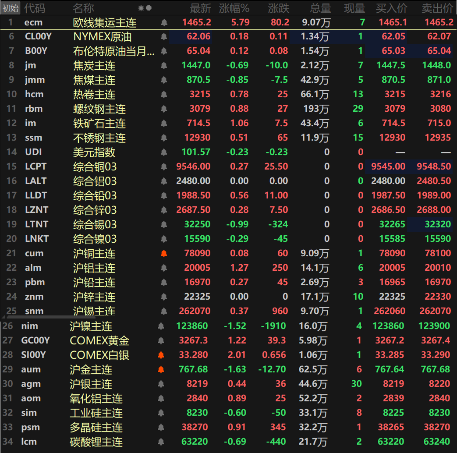Click the 买入价 column header
This screenshot has width=457, height=453.
[x=391, y=8]
